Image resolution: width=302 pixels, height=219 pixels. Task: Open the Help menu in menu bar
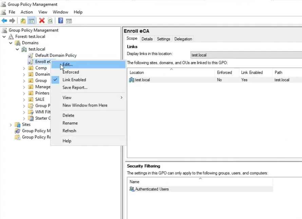(78, 12)
